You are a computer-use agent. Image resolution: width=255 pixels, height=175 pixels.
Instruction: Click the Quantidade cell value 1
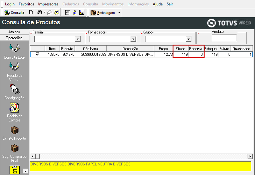(241, 55)
